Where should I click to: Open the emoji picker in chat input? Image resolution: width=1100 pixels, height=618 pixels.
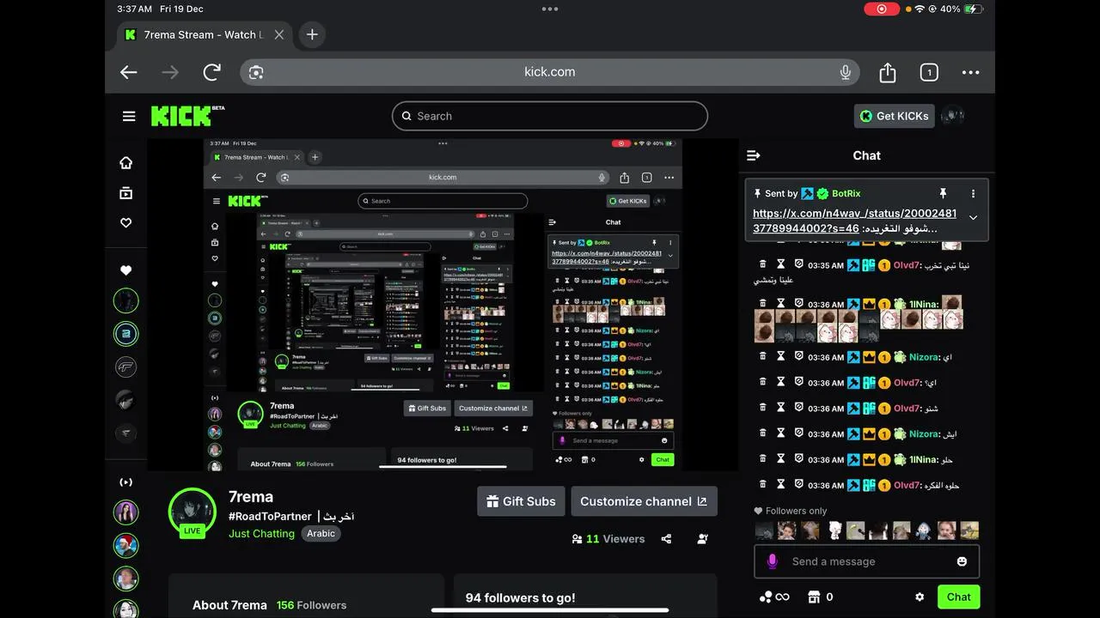tap(962, 561)
